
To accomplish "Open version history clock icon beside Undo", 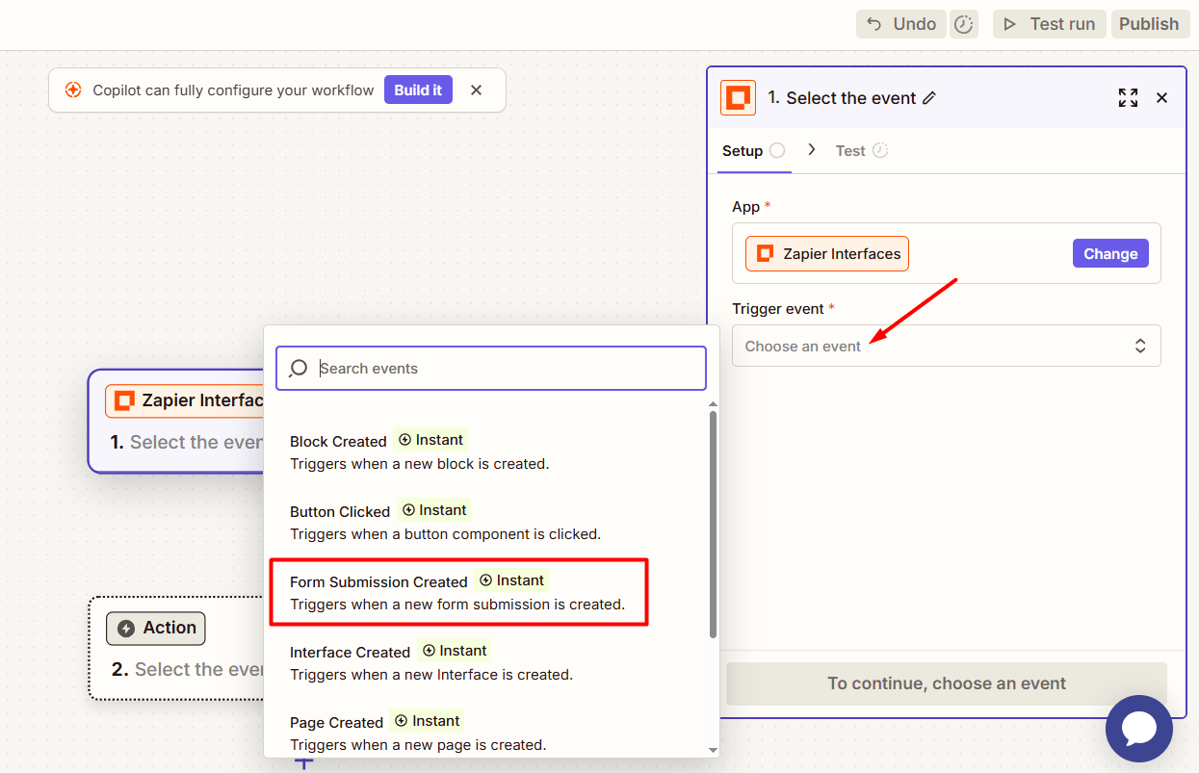I will click(964, 24).
